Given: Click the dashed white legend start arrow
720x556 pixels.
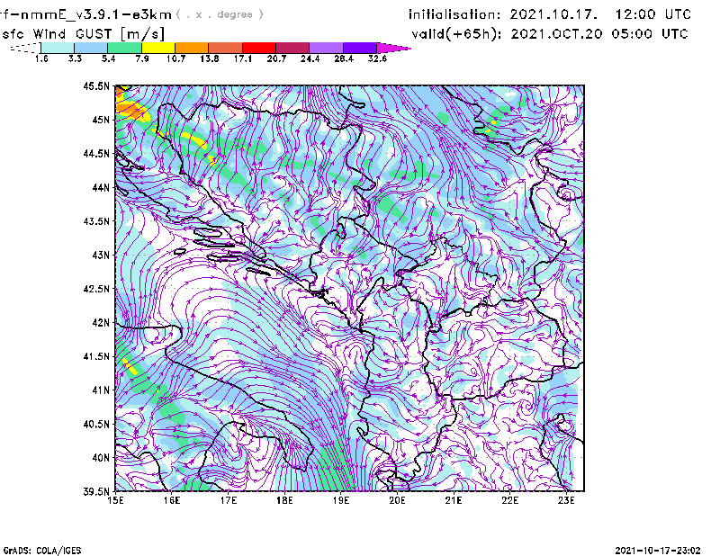Looking at the screenshot, I should pyautogui.click(x=25, y=48).
